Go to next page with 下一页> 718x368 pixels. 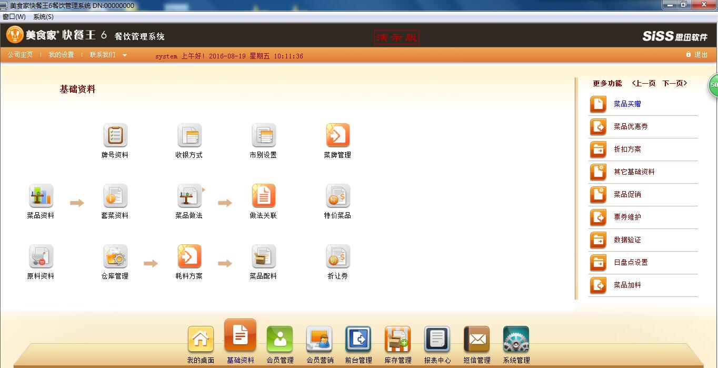pos(675,83)
